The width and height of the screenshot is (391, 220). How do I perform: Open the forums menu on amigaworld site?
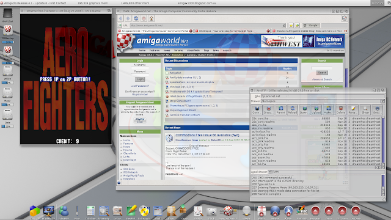coord(178,50)
